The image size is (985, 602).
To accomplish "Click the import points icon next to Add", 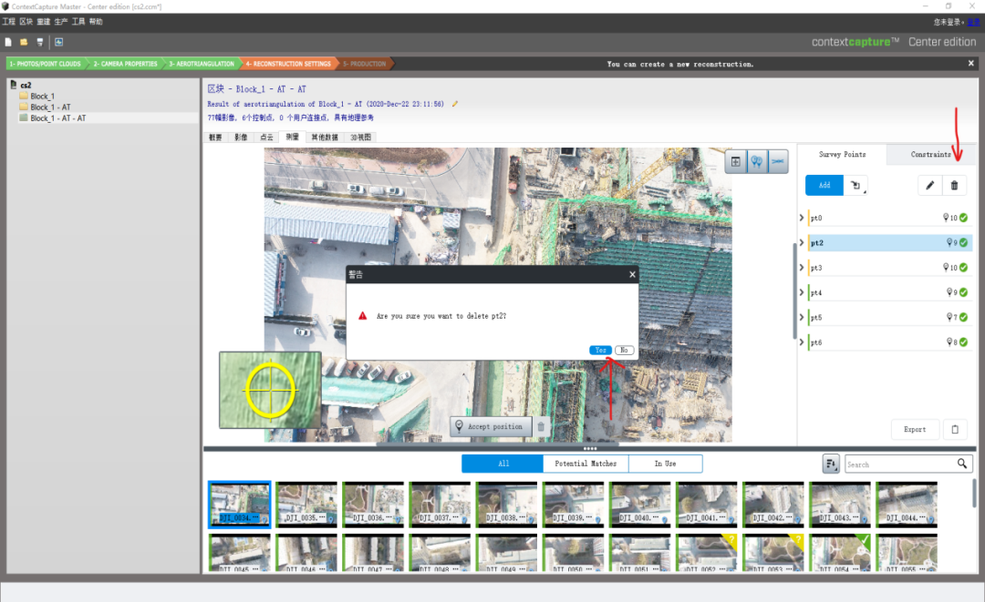I will pos(855,185).
